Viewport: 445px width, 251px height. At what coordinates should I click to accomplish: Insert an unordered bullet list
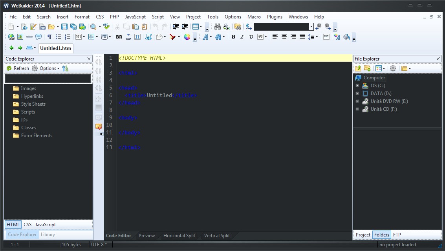(x=59, y=37)
